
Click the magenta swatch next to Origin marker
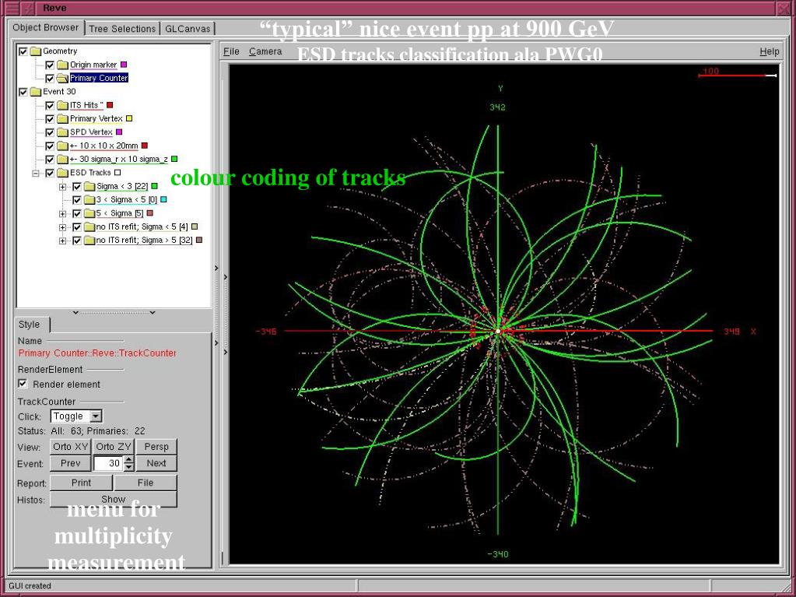pos(124,65)
